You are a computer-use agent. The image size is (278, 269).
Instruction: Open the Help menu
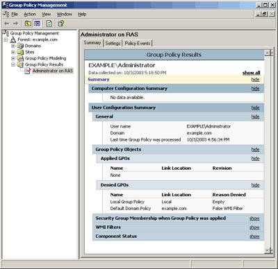(x=82, y=14)
